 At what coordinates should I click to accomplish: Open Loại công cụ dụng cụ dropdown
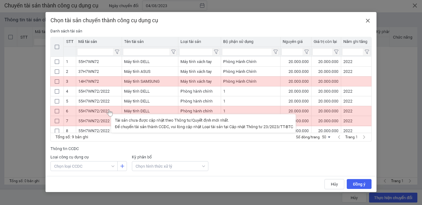(x=84, y=166)
